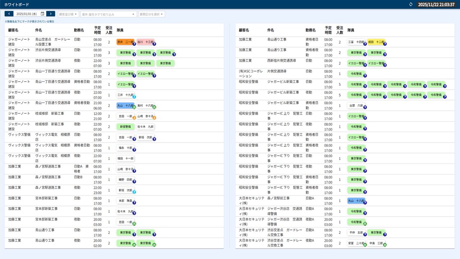This screenshot has width=460, height=259.
Task: Click 隊員 column header in left table
Action: pos(120,30)
